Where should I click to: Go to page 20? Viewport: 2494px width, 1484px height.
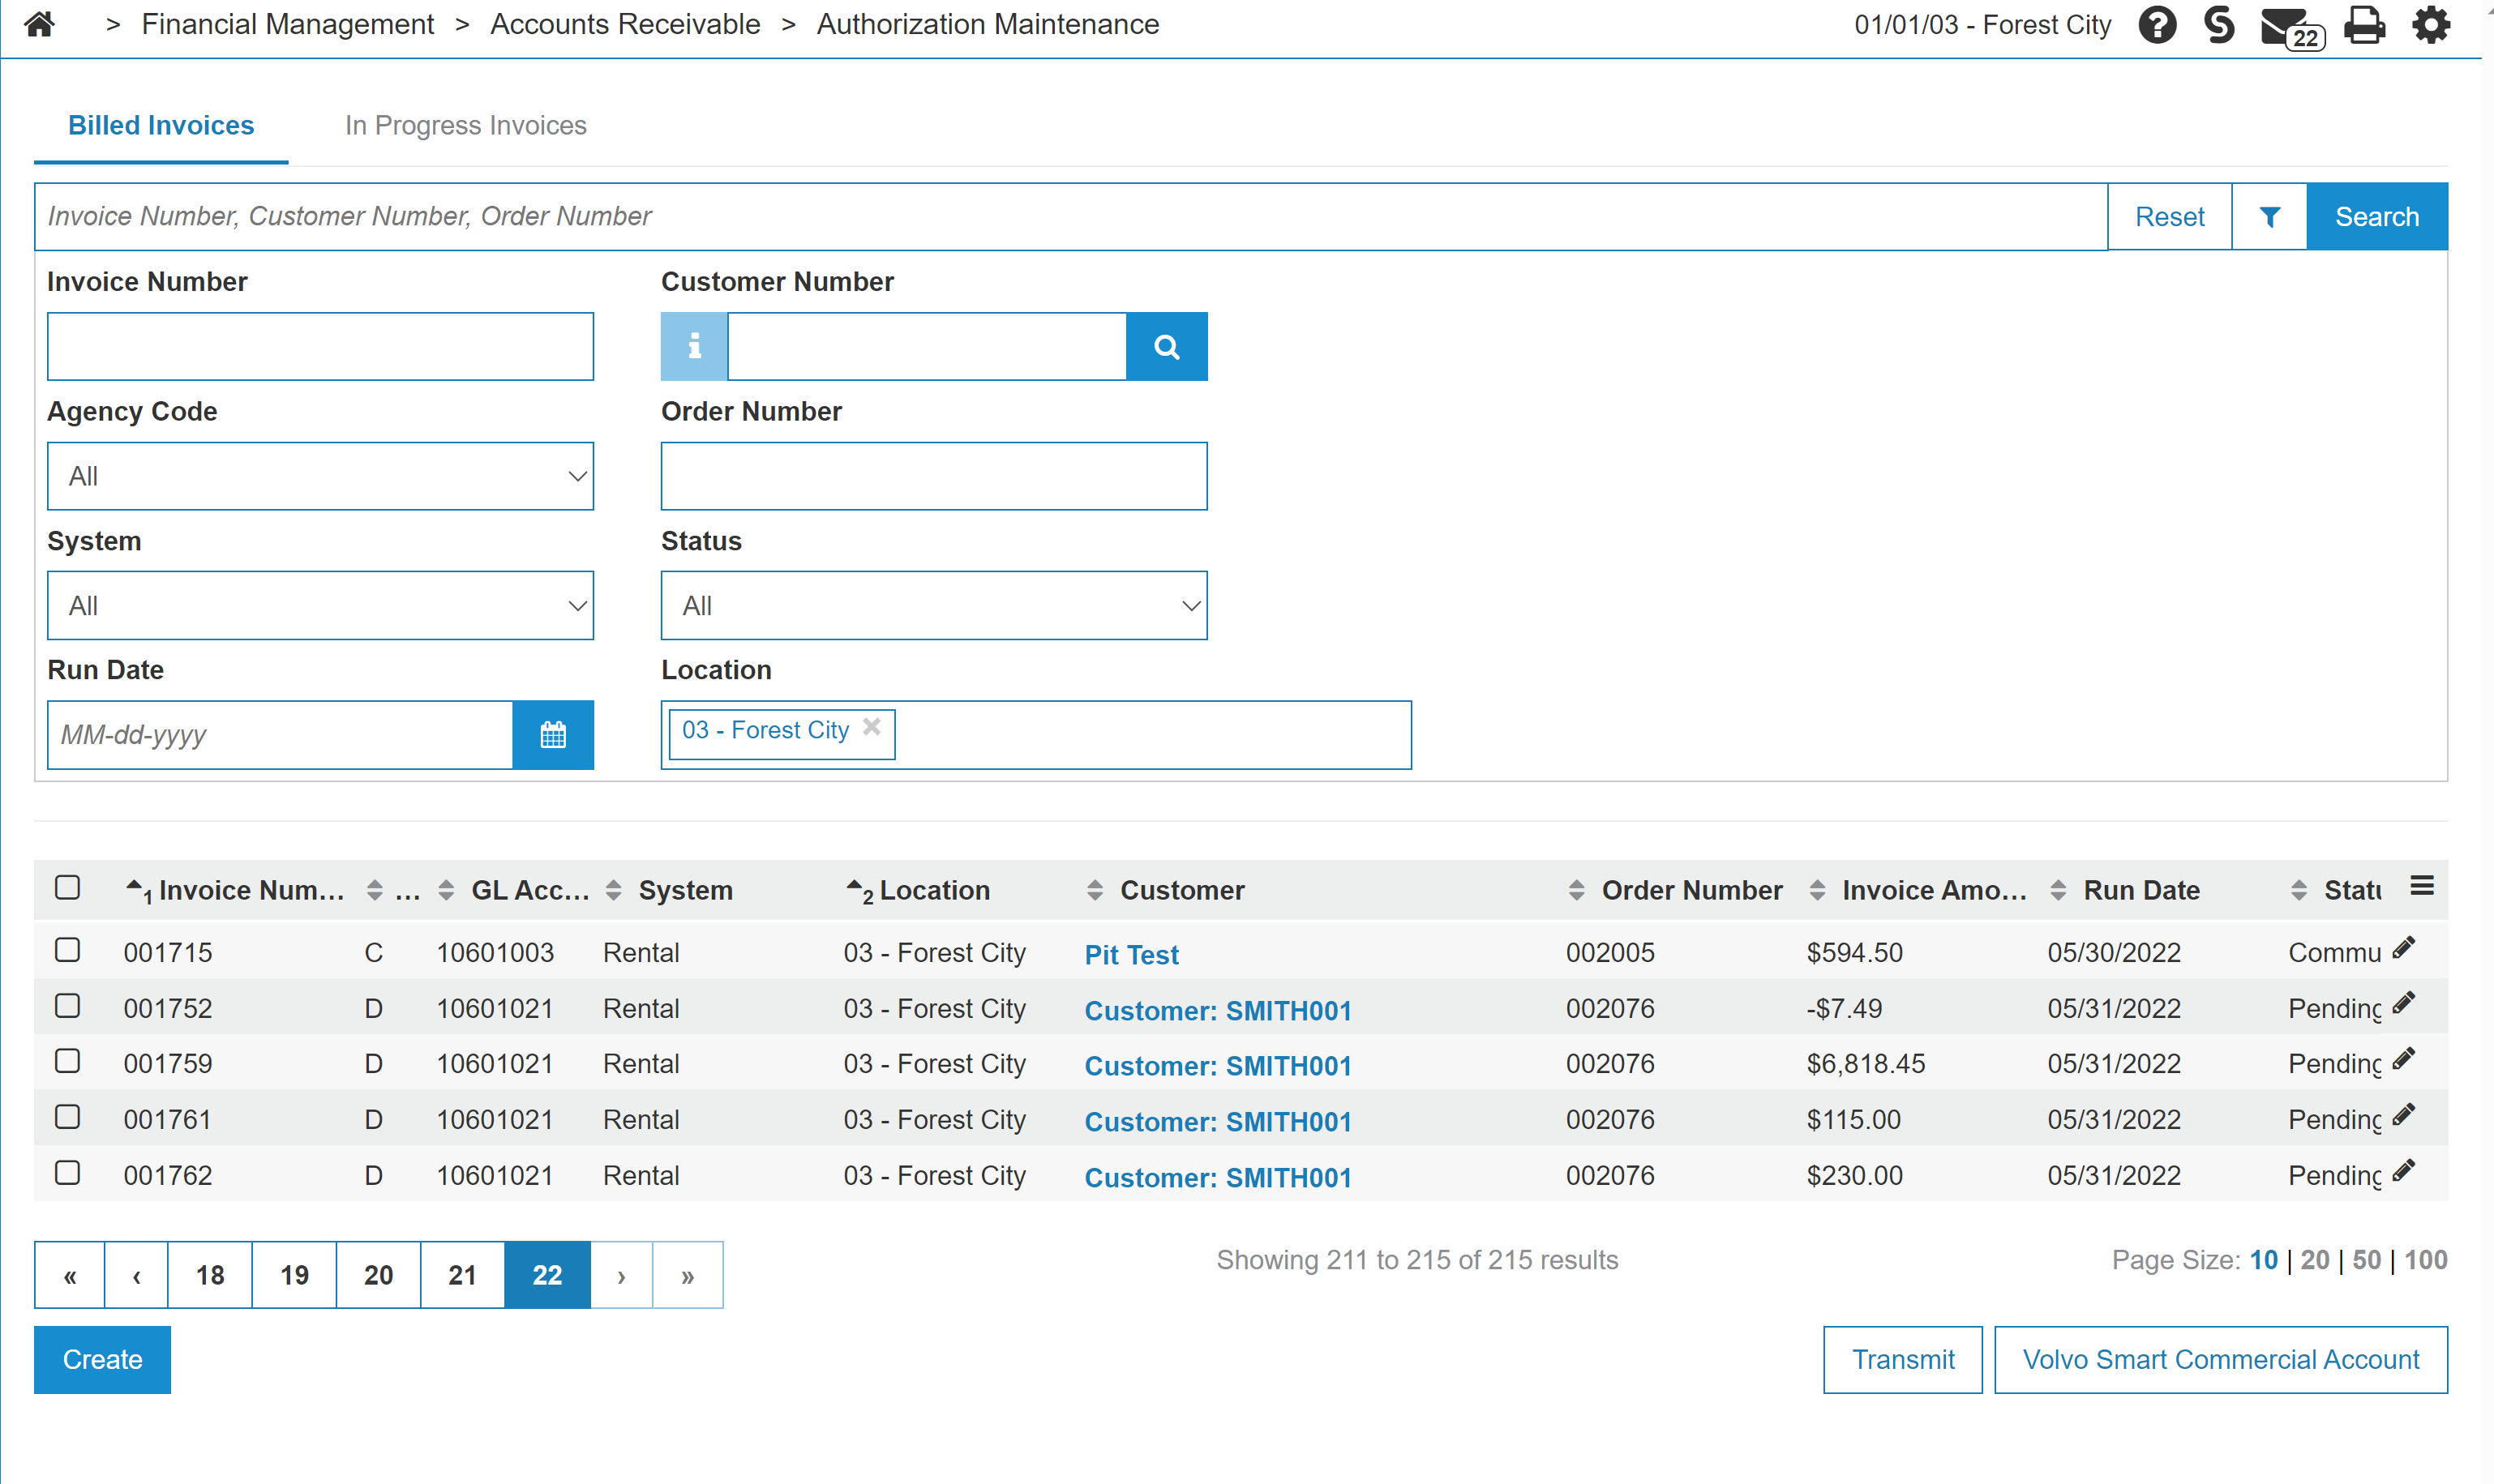(x=378, y=1275)
